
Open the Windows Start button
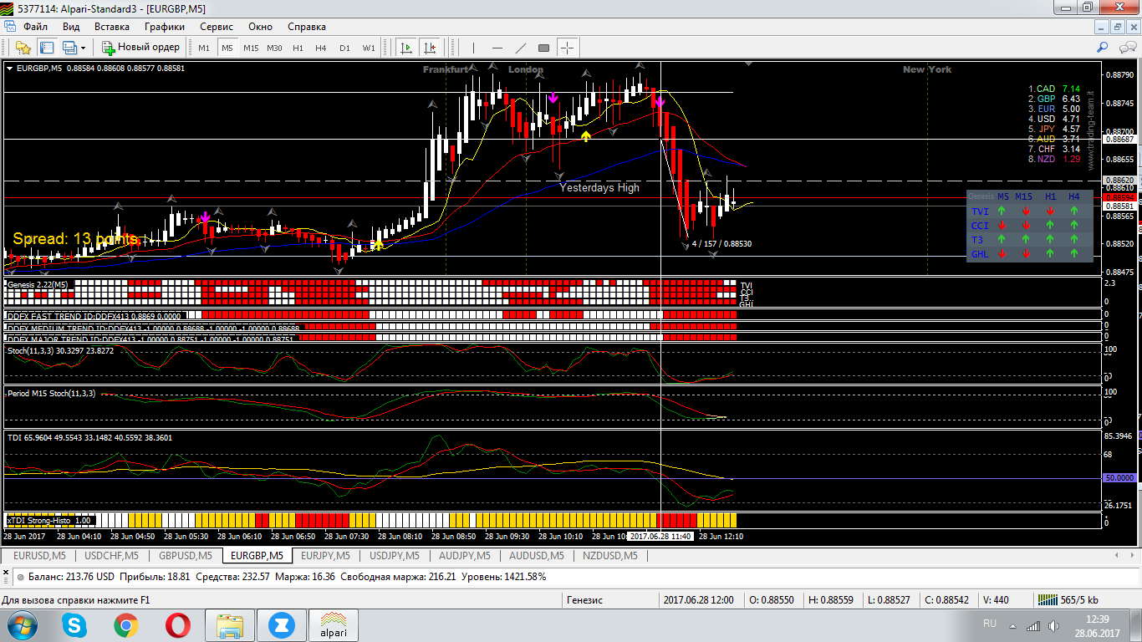23,625
